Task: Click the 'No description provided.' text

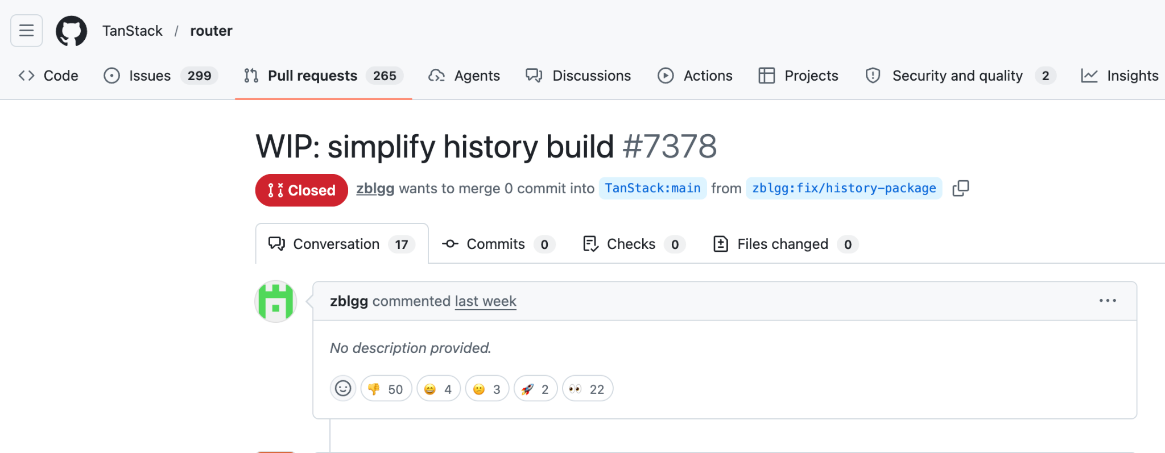Action: (411, 348)
